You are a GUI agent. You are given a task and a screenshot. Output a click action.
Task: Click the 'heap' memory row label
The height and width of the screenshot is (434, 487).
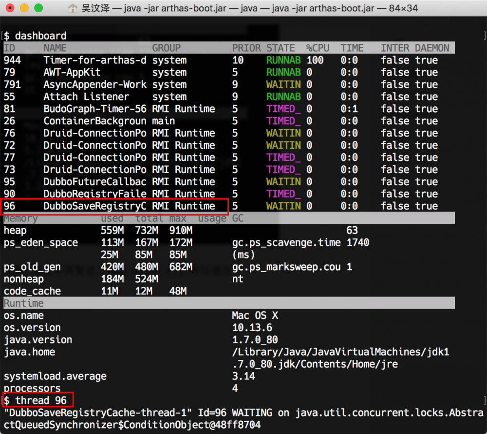click(15, 230)
